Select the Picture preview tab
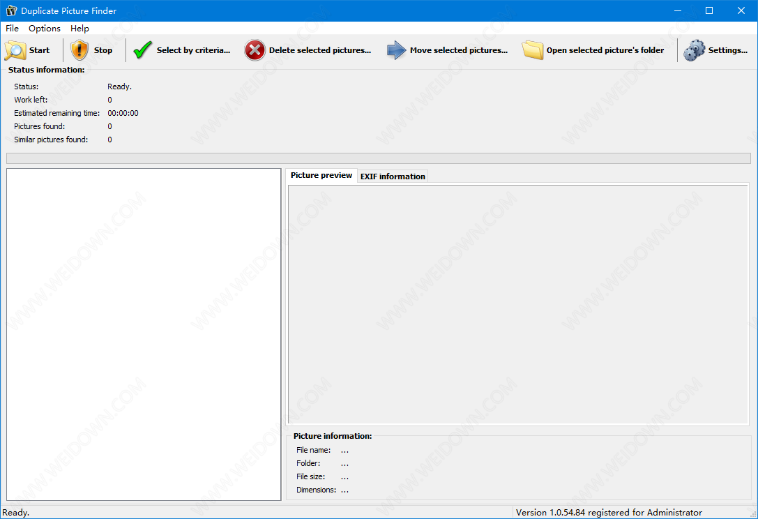This screenshot has height=519, width=758. click(321, 175)
